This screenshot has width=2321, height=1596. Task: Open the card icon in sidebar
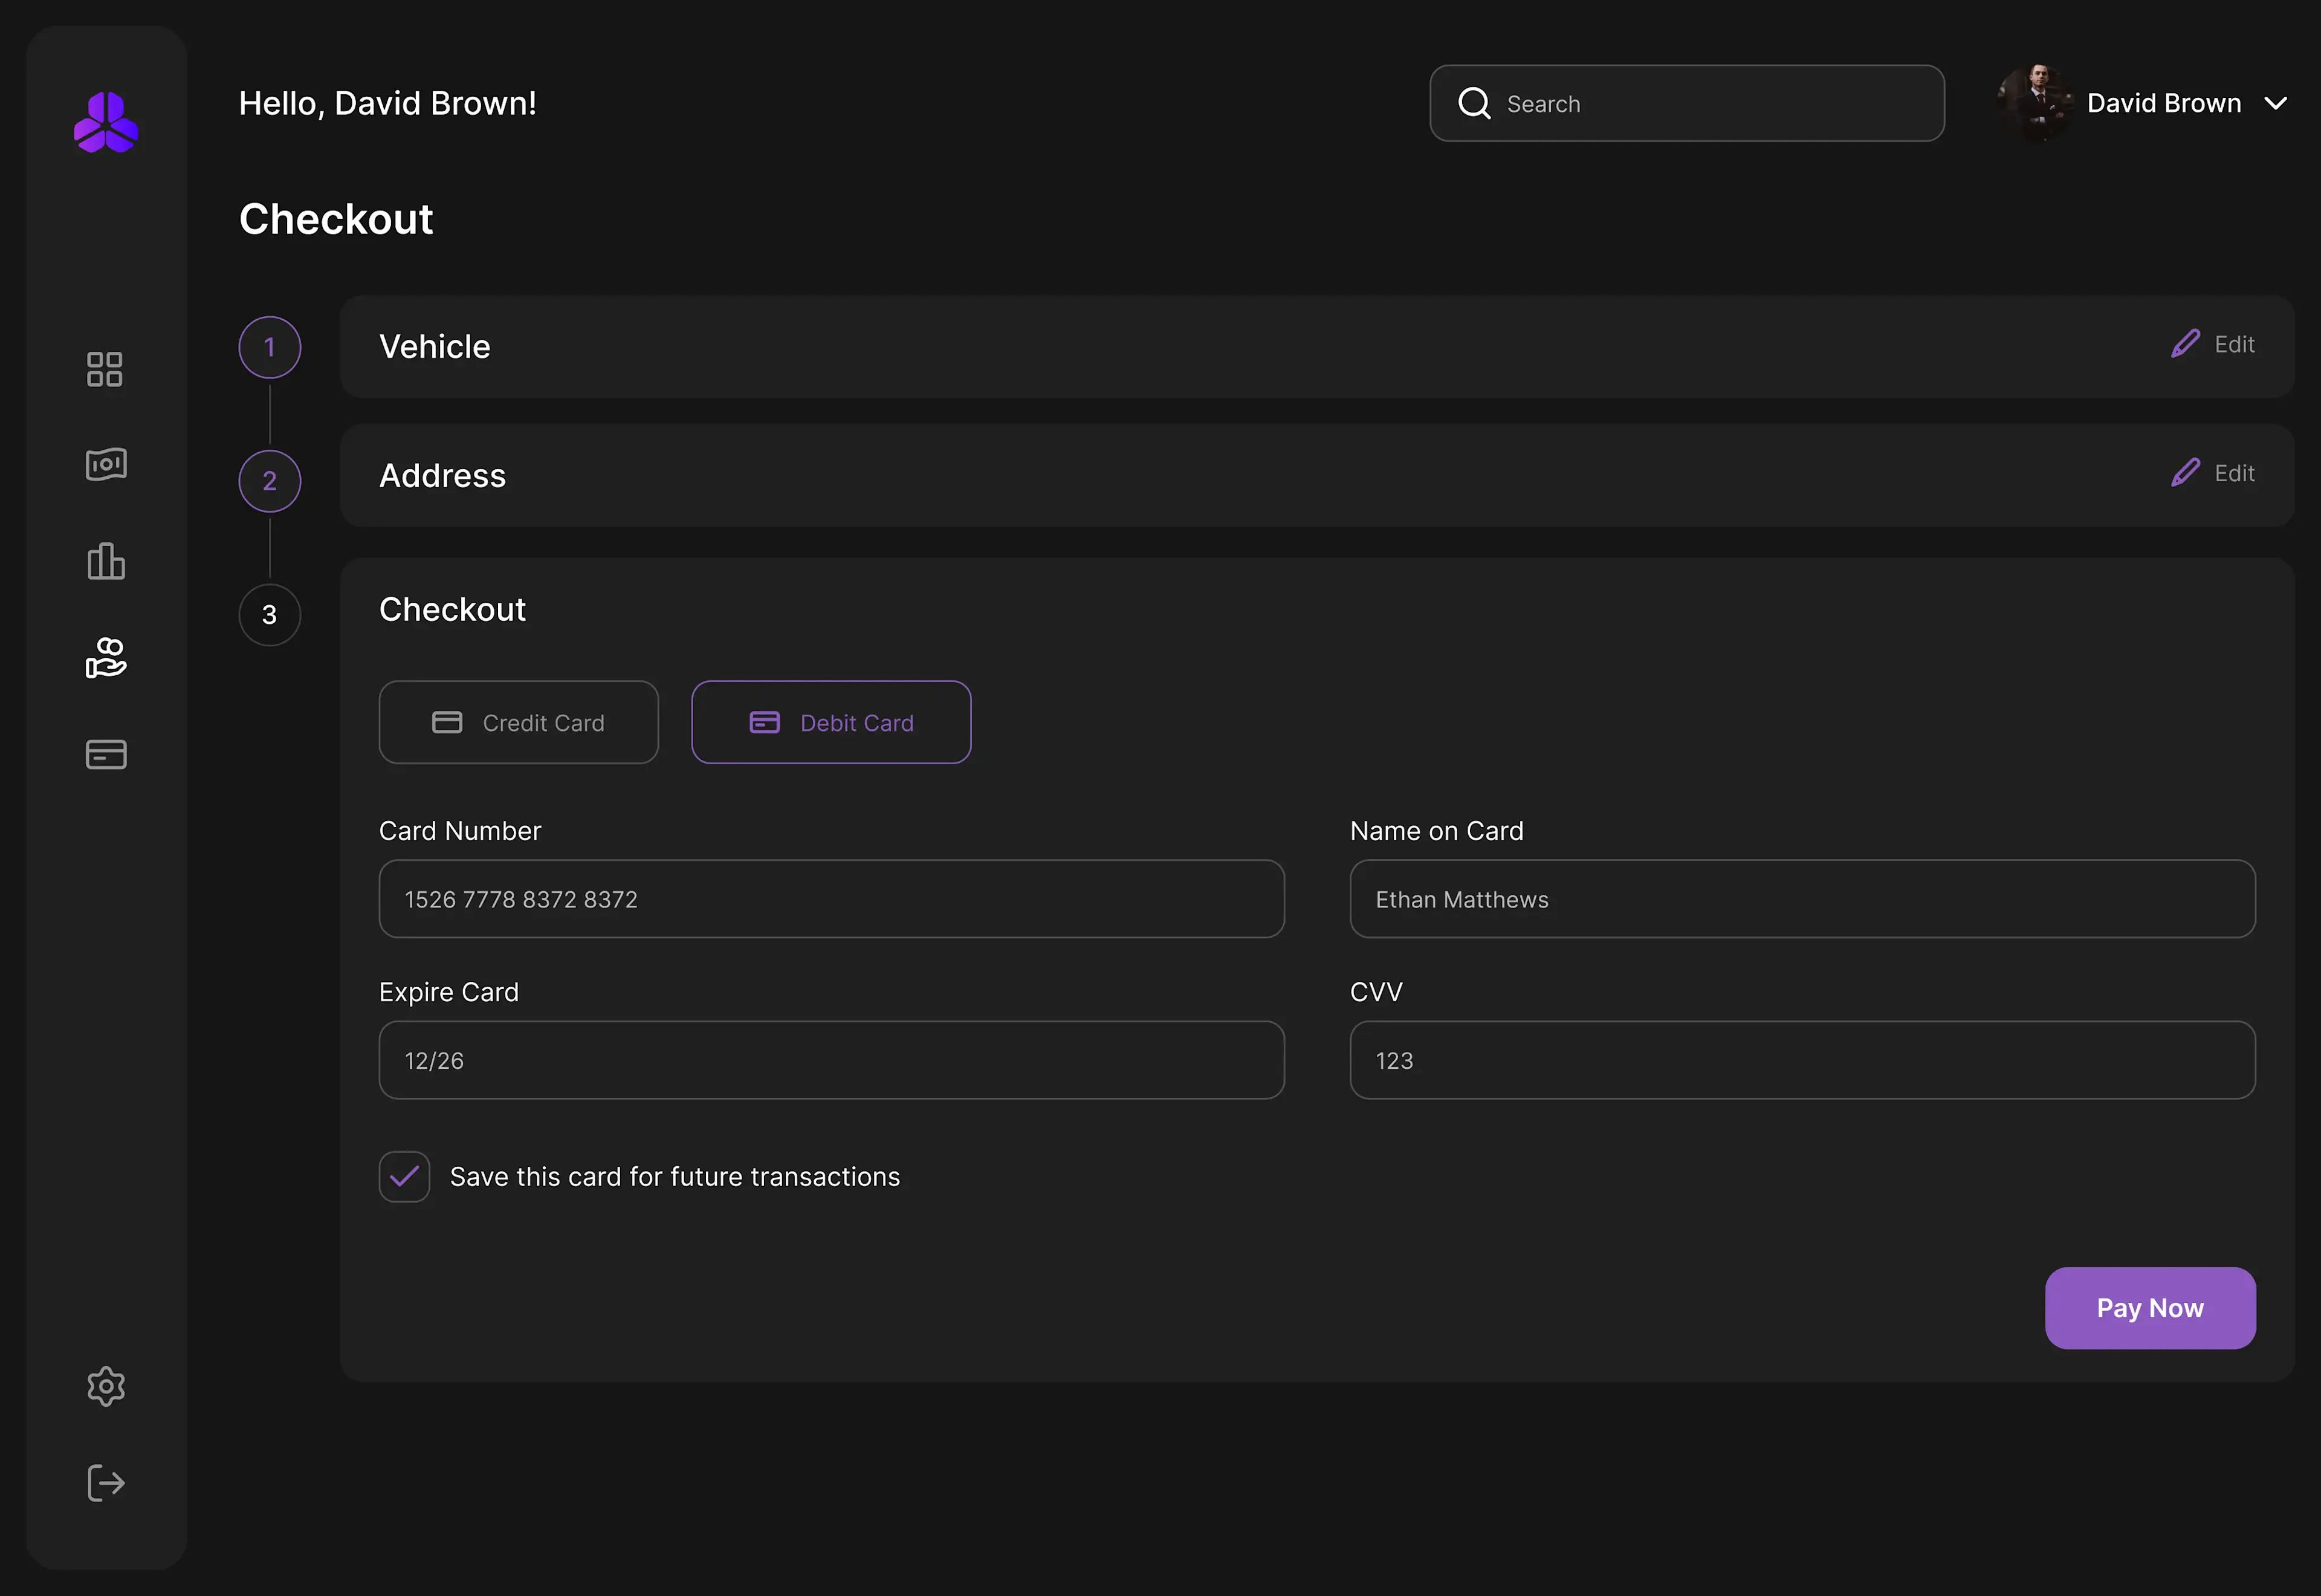click(x=106, y=754)
